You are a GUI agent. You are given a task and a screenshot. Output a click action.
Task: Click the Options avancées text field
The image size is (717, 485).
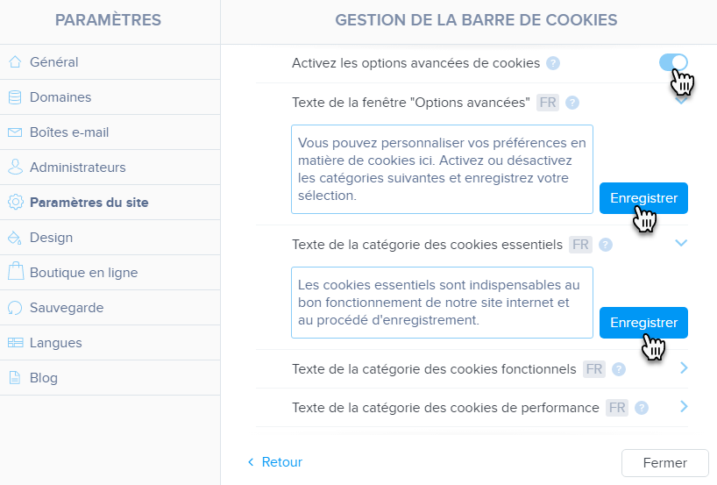[x=442, y=169]
